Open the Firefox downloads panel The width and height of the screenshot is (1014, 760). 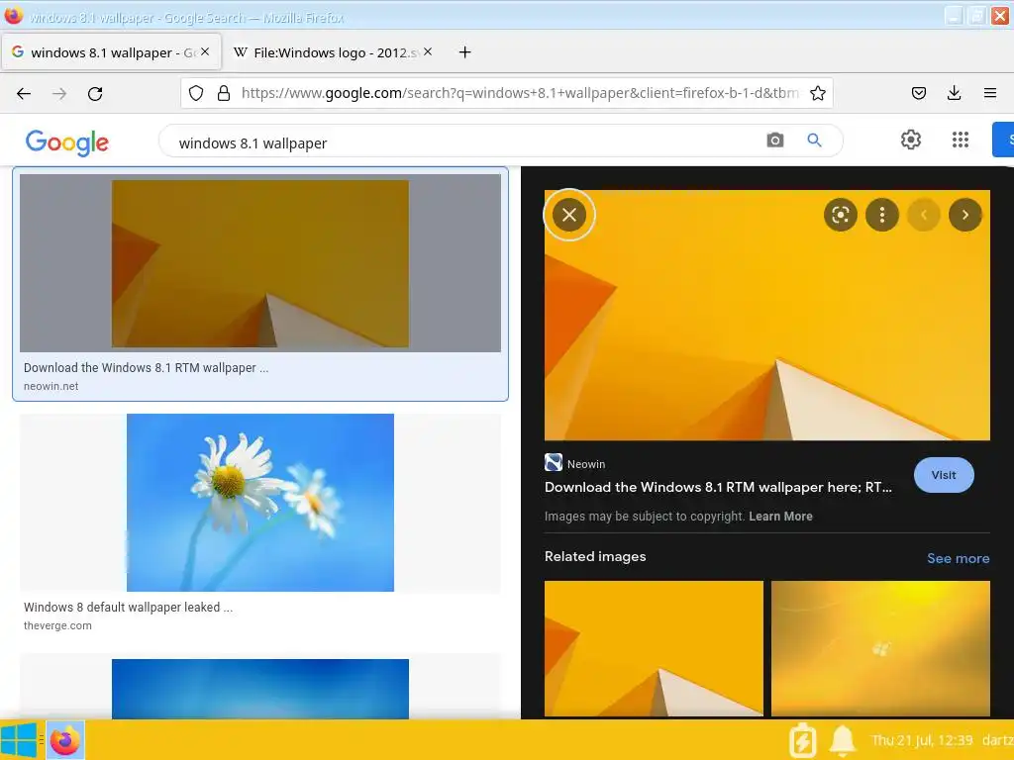click(x=954, y=94)
